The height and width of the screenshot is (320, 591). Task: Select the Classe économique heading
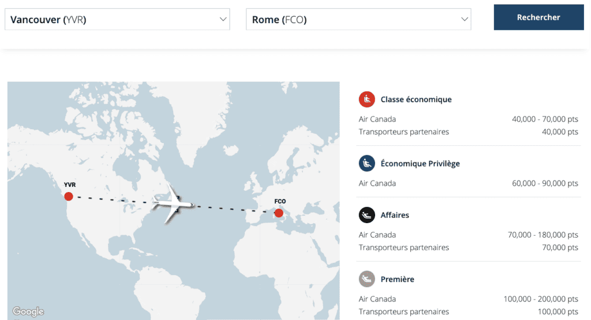click(x=416, y=99)
